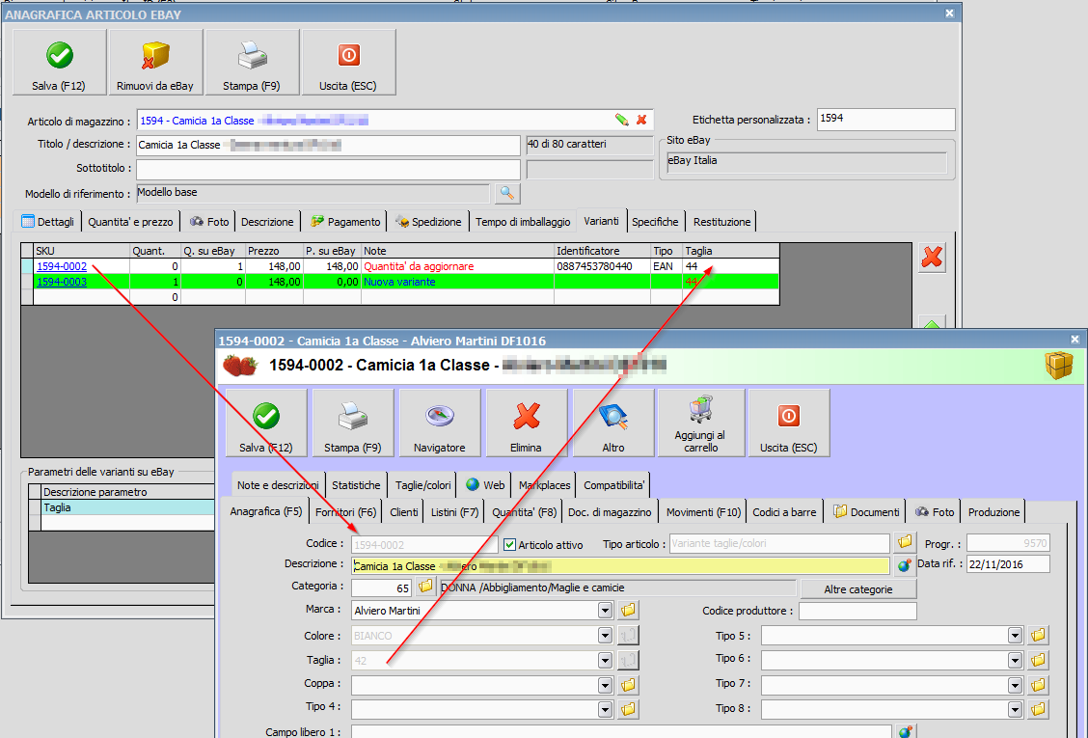Open the Altro tool
This screenshot has width=1088, height=738.
613,423
